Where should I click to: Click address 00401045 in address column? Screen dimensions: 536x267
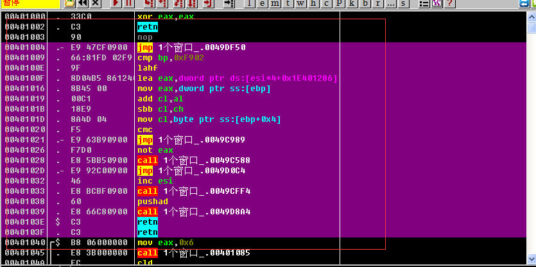pyautogui.click(x=24, y=253)
